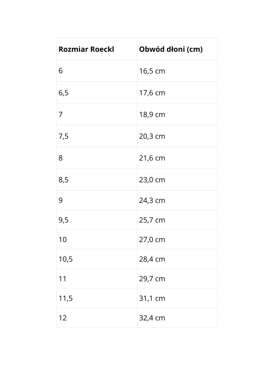This screenshot has width=261, height=381.
Task: Select the 29,7 cm value
Action: point(152,279)
